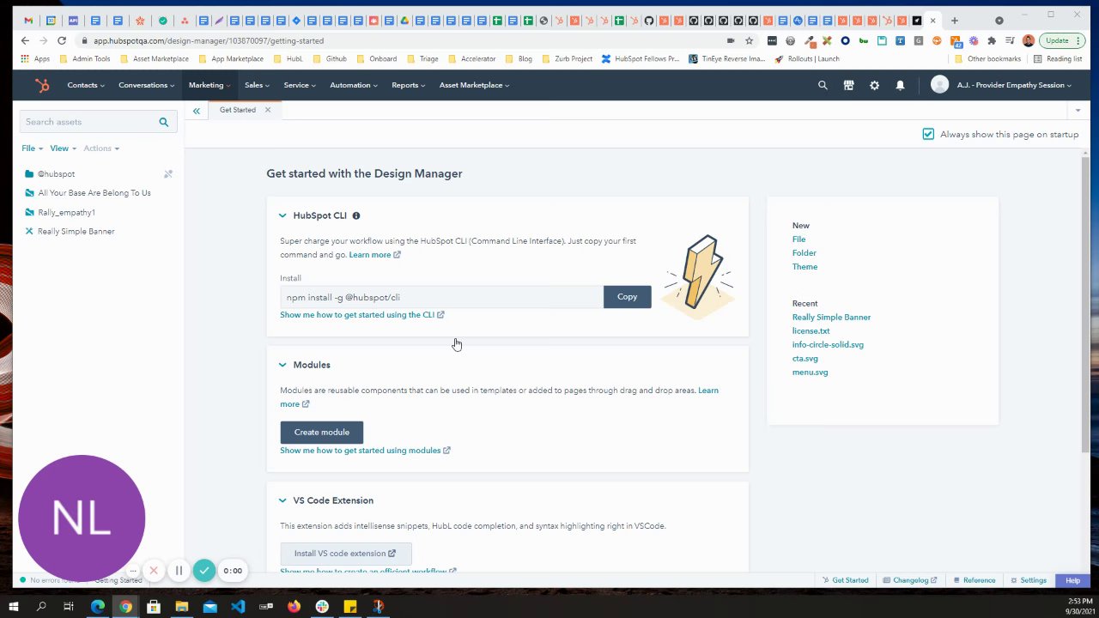Open Slack from the taskbar
The image size is (1099, 618).
(x=322, y=606)
